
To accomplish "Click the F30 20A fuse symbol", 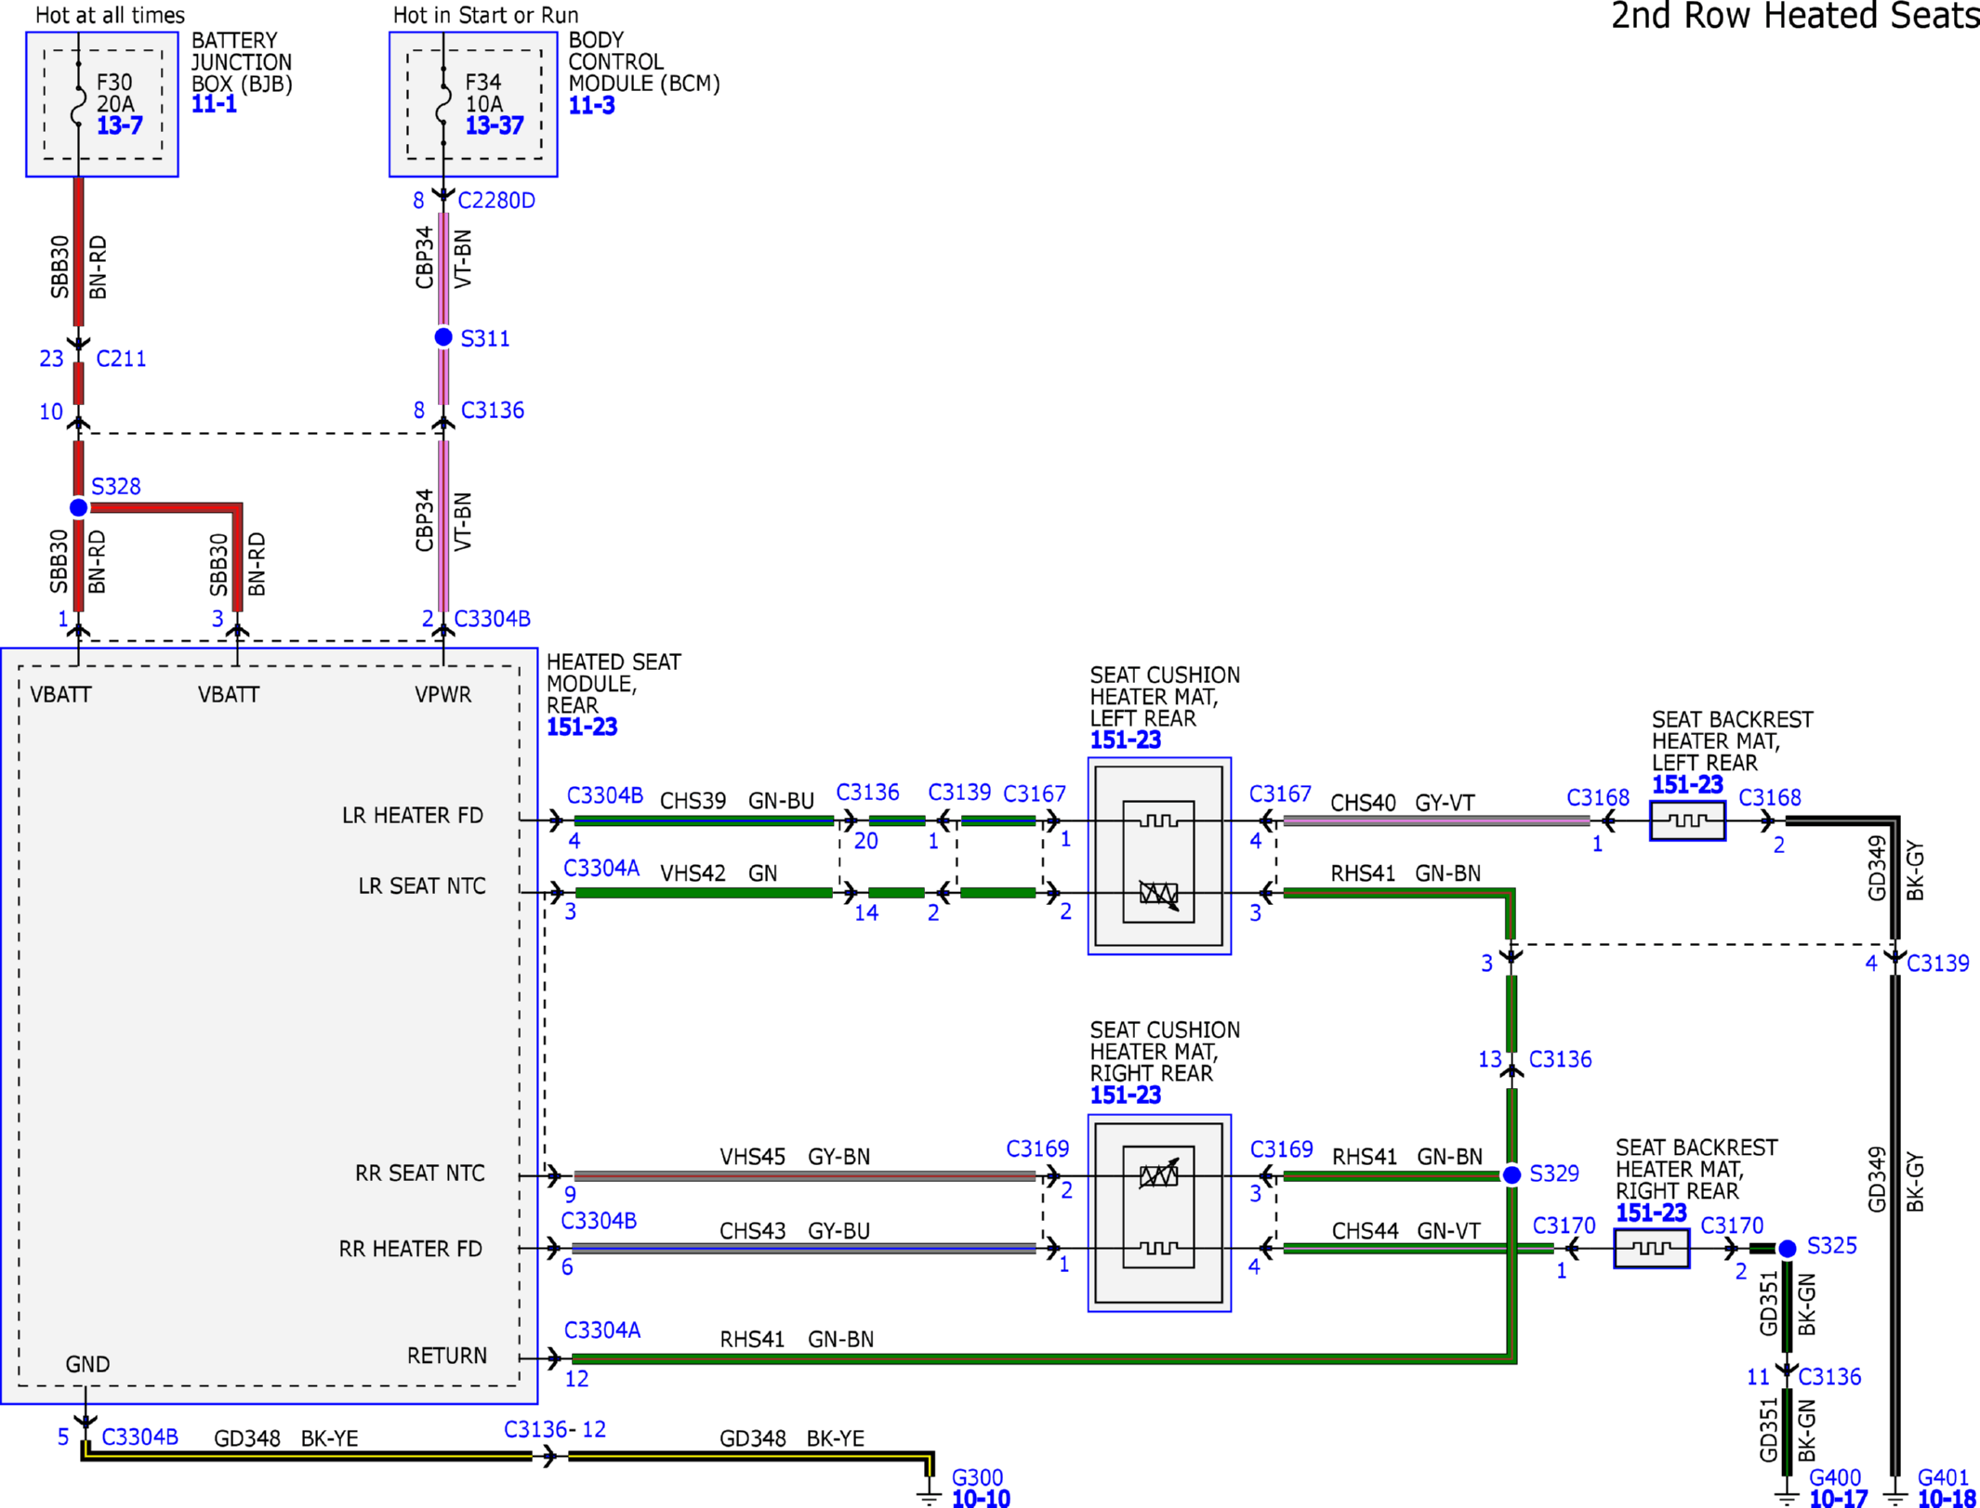I will click(x=79, y=104).
